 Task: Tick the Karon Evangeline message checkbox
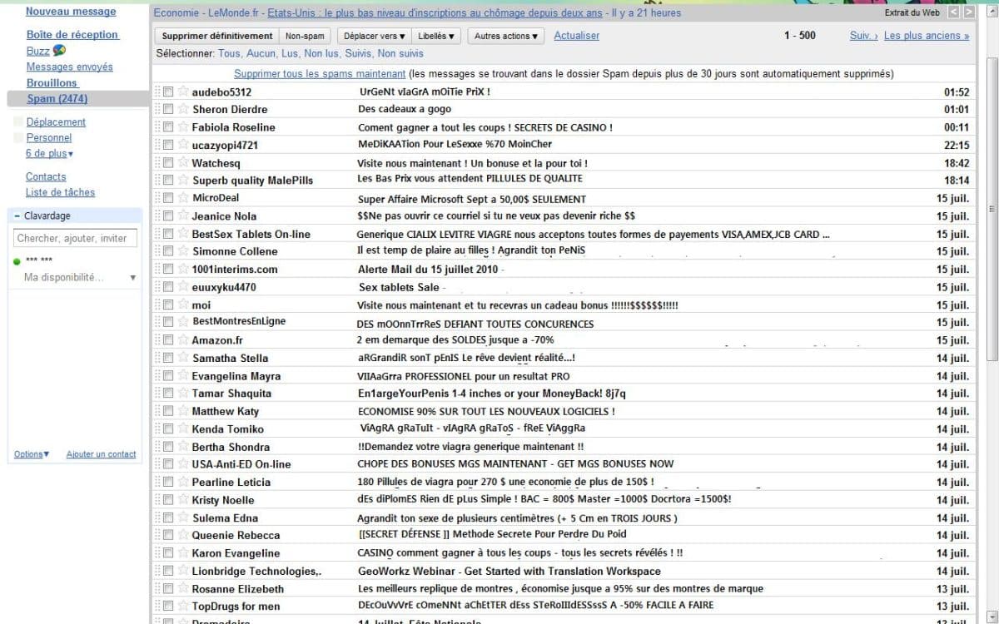coord(168,552)
